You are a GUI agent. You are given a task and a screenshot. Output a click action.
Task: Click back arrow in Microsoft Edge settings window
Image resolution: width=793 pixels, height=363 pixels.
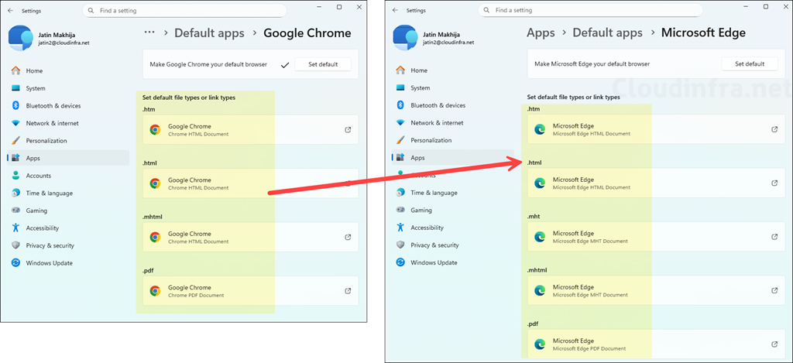pos(395,10)
